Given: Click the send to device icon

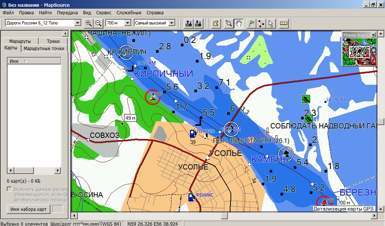Looking at the screenshot, I should 189,23.
